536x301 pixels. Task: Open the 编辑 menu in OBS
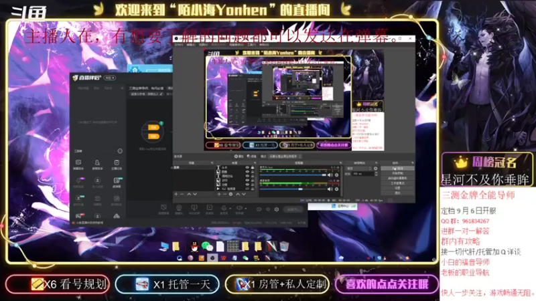191,45
